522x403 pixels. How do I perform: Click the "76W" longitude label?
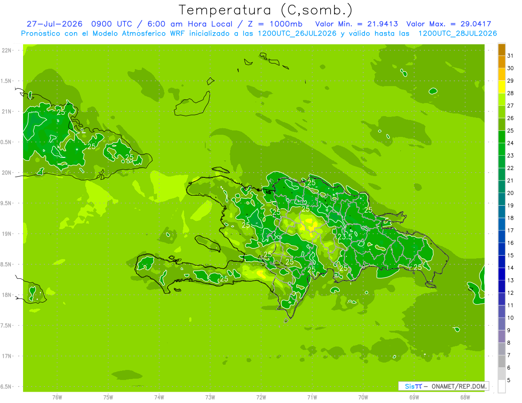pyautogui.click(x=57, y=397)
